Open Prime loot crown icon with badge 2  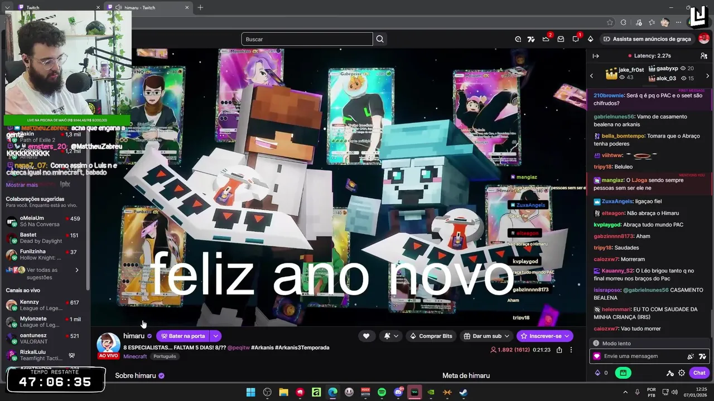(x=546, y=39)
